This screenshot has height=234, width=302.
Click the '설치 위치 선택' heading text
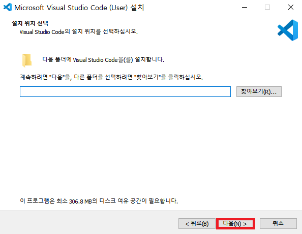click(x=30, y=23)
